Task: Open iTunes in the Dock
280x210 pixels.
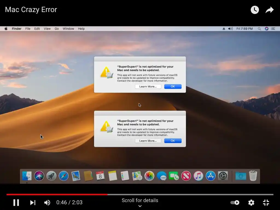Action: (x=199, y=176)
